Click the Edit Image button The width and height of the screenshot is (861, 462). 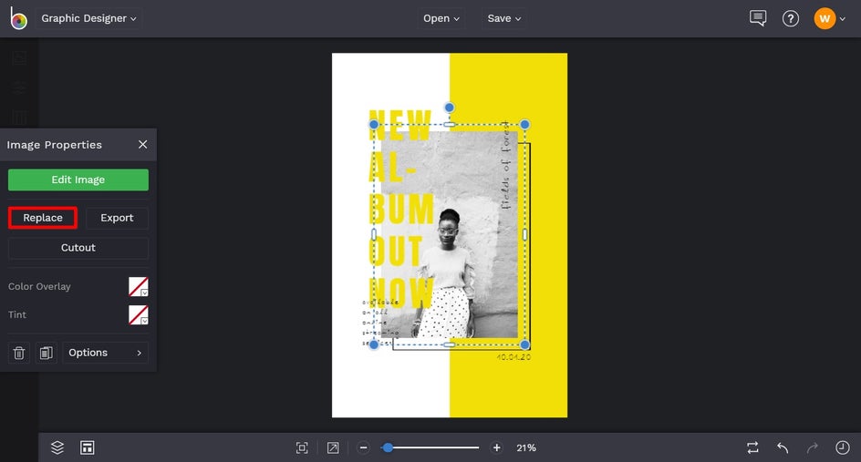pyautogui.click(x=78, y=180)
